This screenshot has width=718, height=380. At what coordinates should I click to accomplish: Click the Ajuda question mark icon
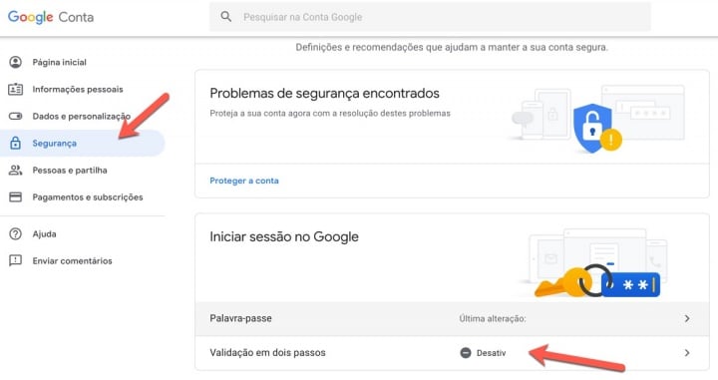point(16,234)
